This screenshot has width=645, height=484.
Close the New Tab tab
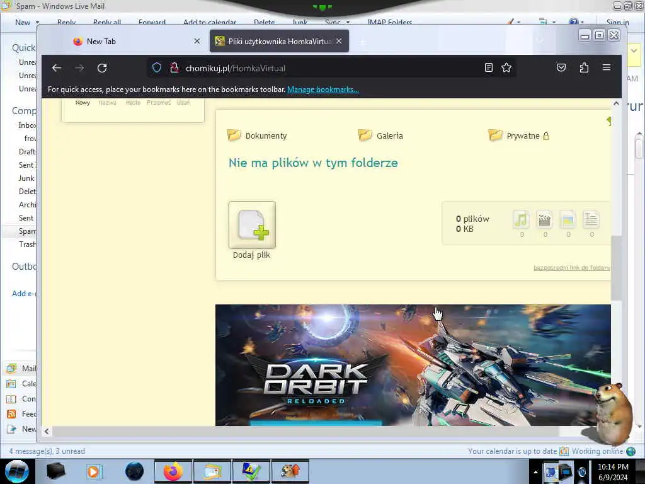coord(197,41)
